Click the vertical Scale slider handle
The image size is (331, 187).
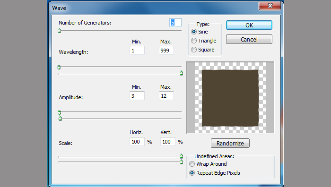181,162
